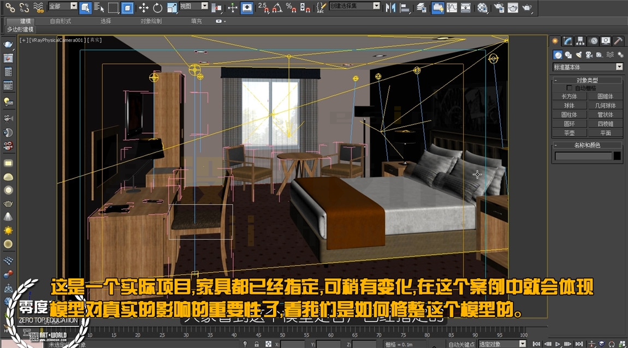This screenshot has height=348, width=628.
Task: Select the Link tool in the main toolbar
Action: pyautogui.click(x=10, y=7)
